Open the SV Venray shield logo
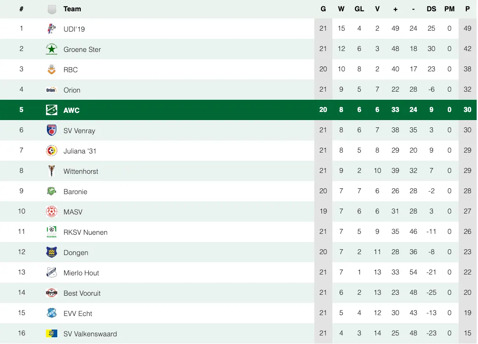 (x=51, y=130)
